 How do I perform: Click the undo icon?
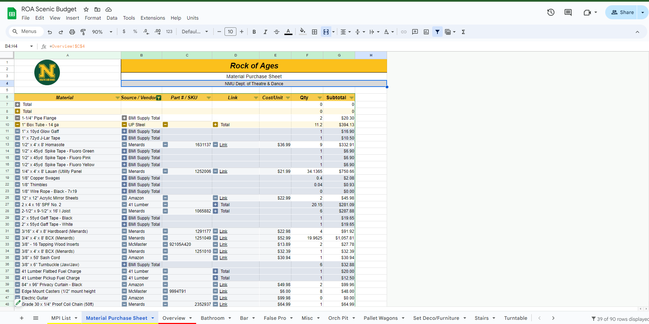click(x=50, y=32)
